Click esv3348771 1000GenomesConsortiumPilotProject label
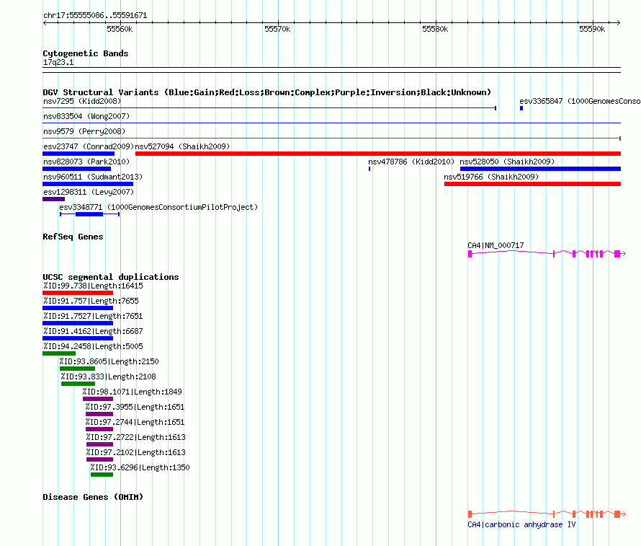This screenshot has height=546, width=641. [x=158, y=207]
